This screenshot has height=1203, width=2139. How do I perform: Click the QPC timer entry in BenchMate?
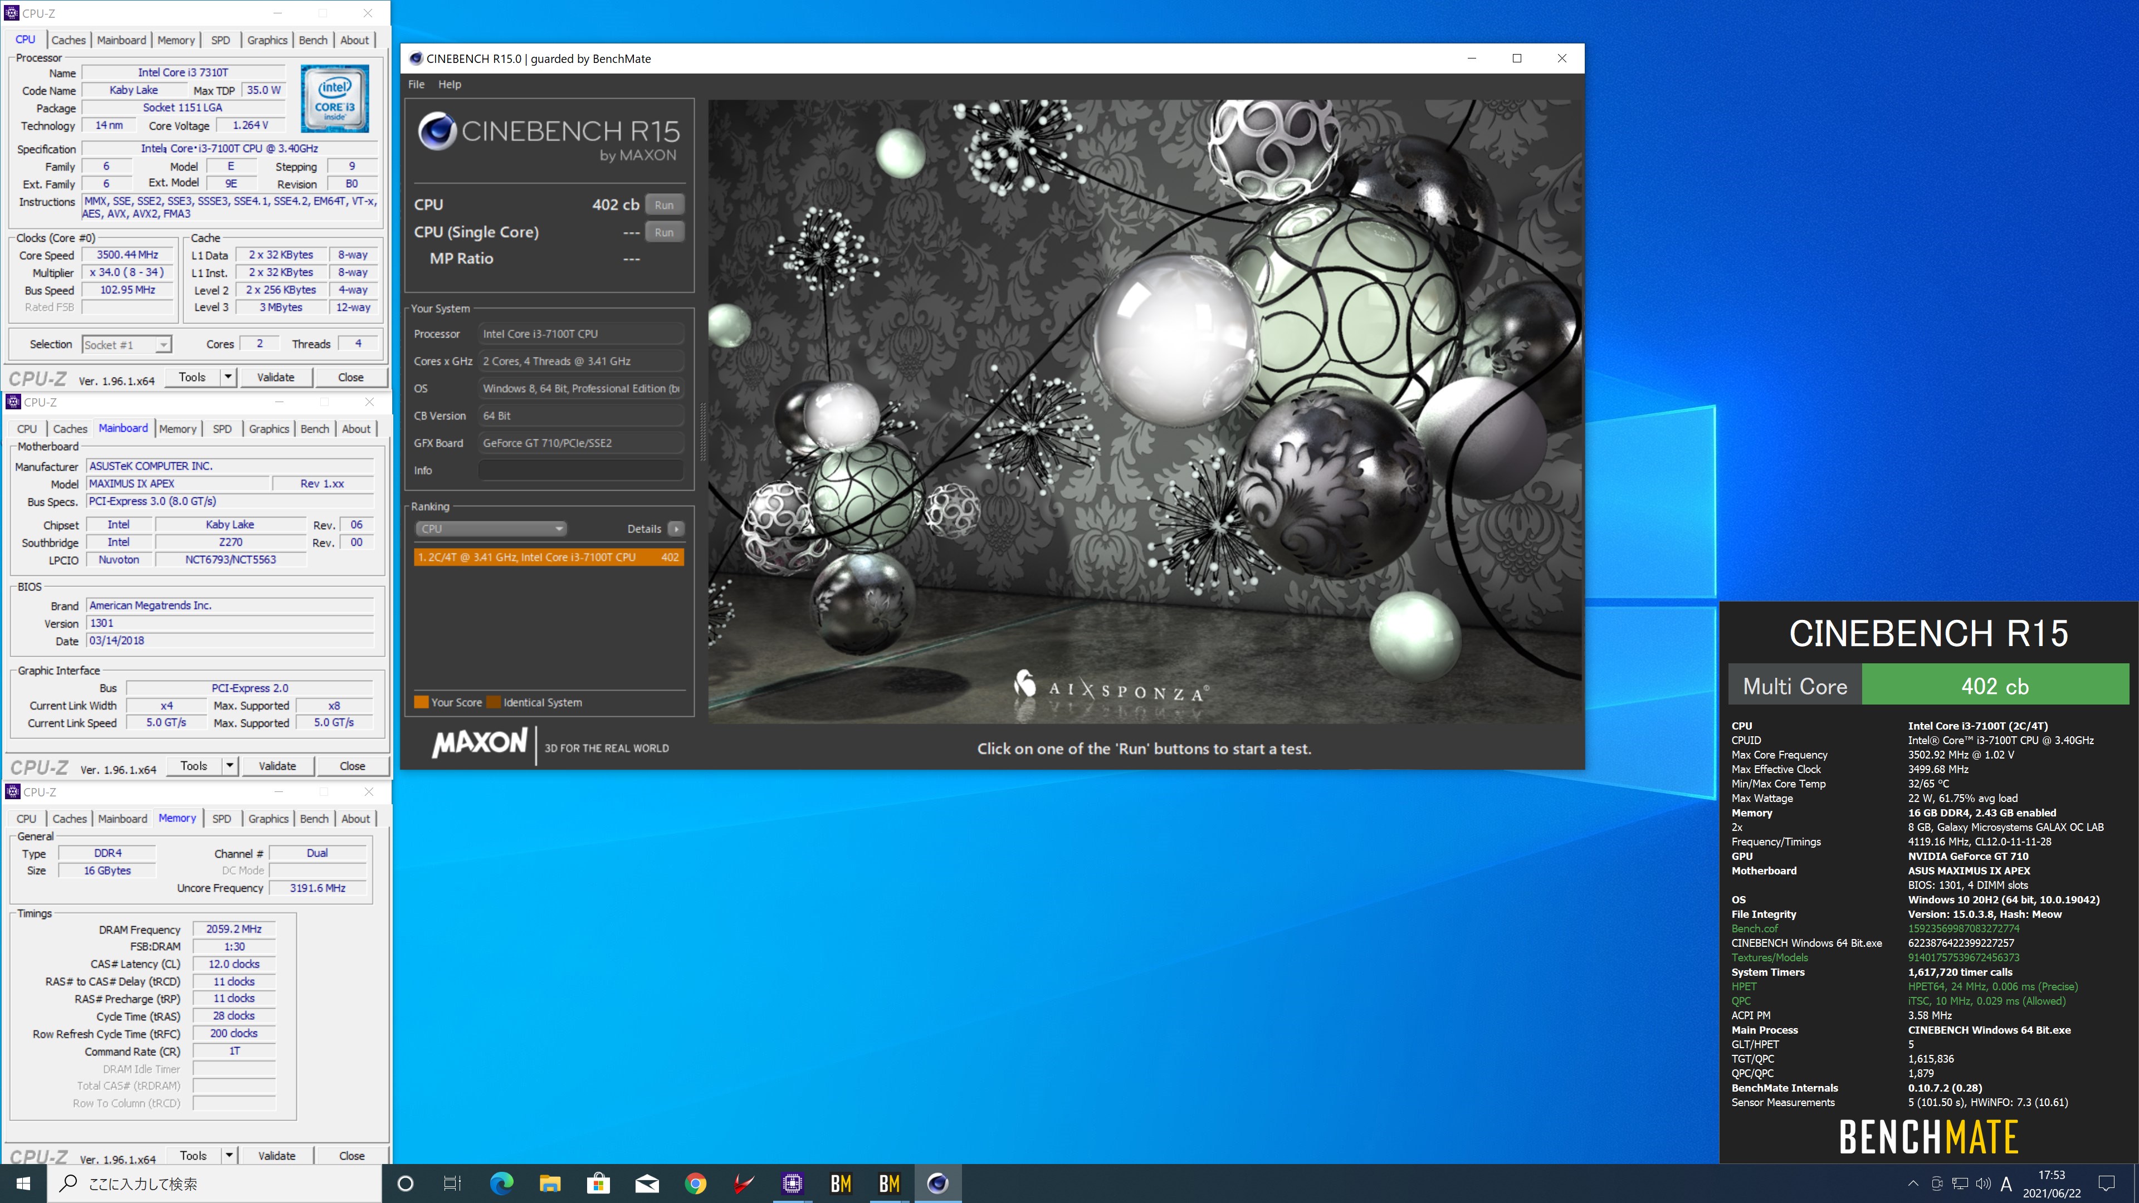pyautogui.click(x=1741, y=1000)
